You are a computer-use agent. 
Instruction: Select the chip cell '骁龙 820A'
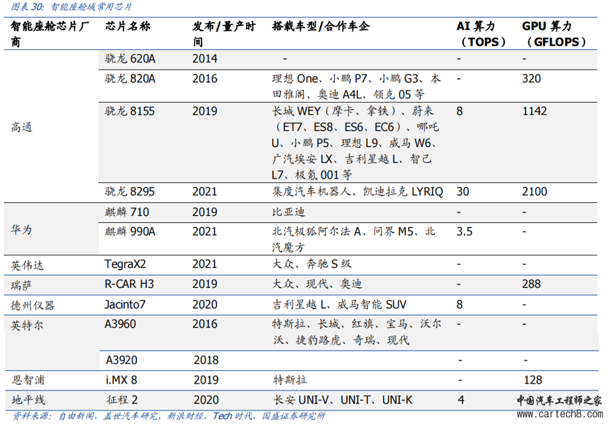point(130,79)
